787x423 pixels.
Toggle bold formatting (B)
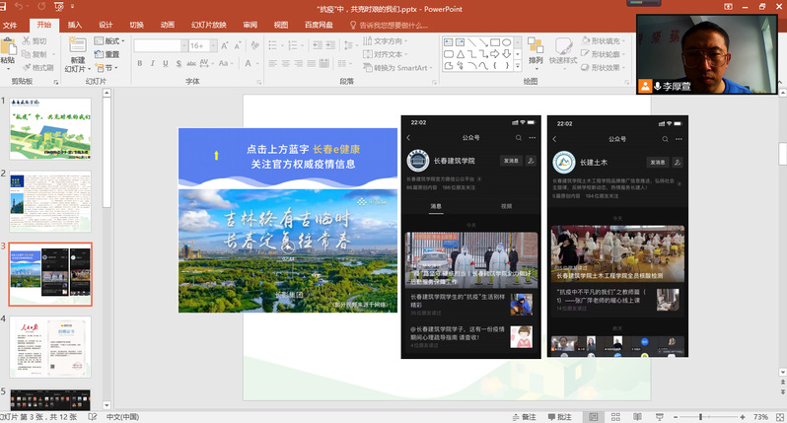[x=140, y=64]
